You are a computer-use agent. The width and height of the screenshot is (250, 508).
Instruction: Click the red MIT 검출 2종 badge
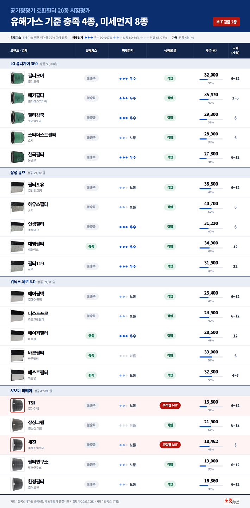(226, 22)
